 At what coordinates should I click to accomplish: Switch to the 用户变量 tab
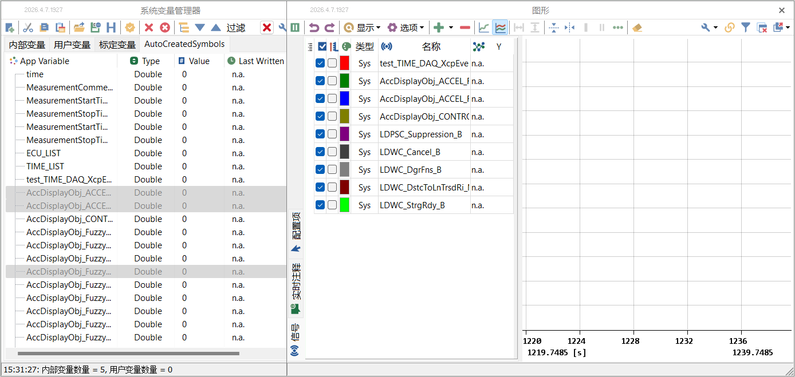coord(72,45)
